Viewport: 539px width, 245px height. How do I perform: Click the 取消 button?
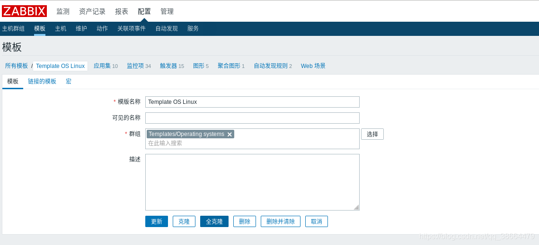317,221
